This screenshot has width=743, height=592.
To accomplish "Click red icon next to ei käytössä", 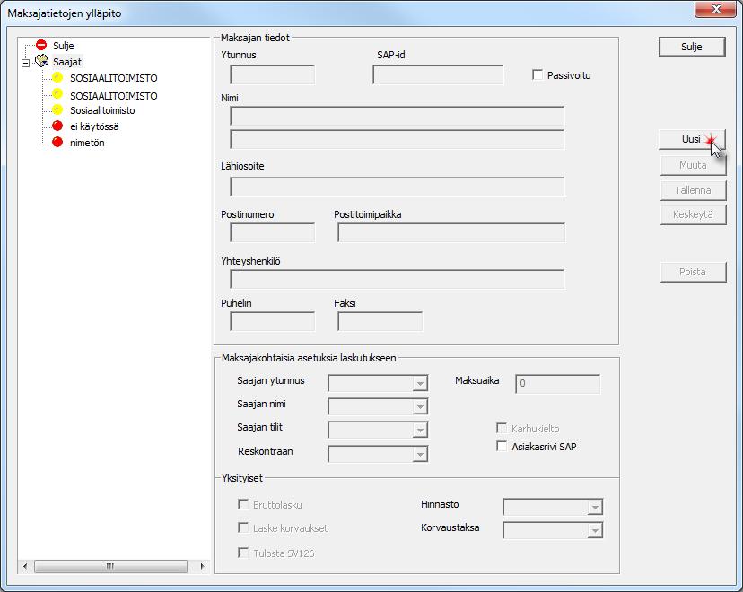I will pos(57,126).
